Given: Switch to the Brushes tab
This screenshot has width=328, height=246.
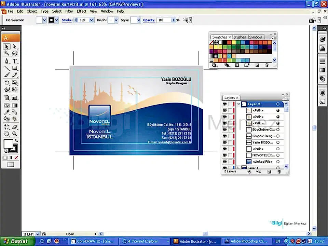Looking at the screenshot, I should (x=240, y=37).
